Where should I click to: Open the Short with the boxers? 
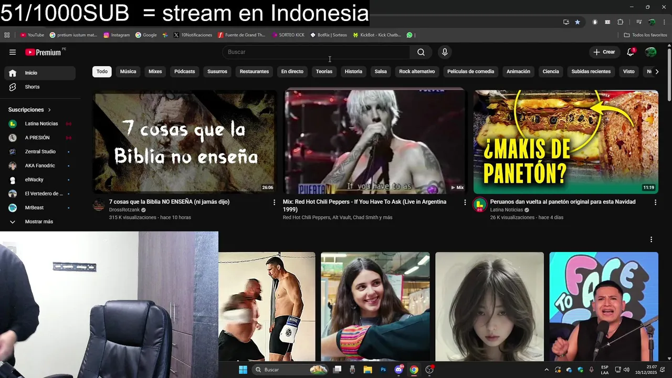(x=267, y=307)
